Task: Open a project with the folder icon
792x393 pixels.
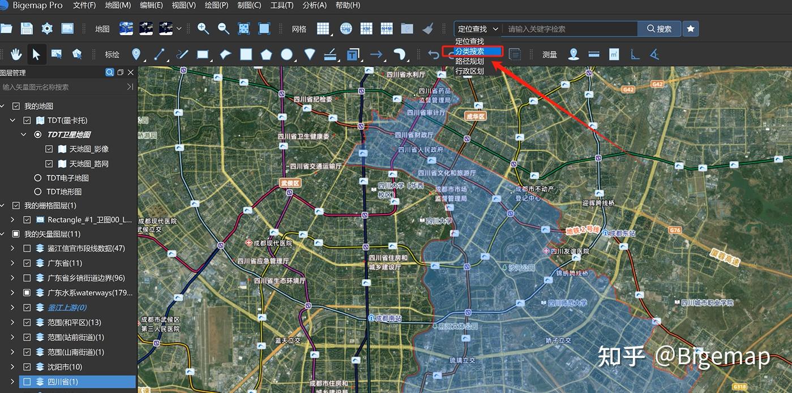Action: tap(6, 28)
